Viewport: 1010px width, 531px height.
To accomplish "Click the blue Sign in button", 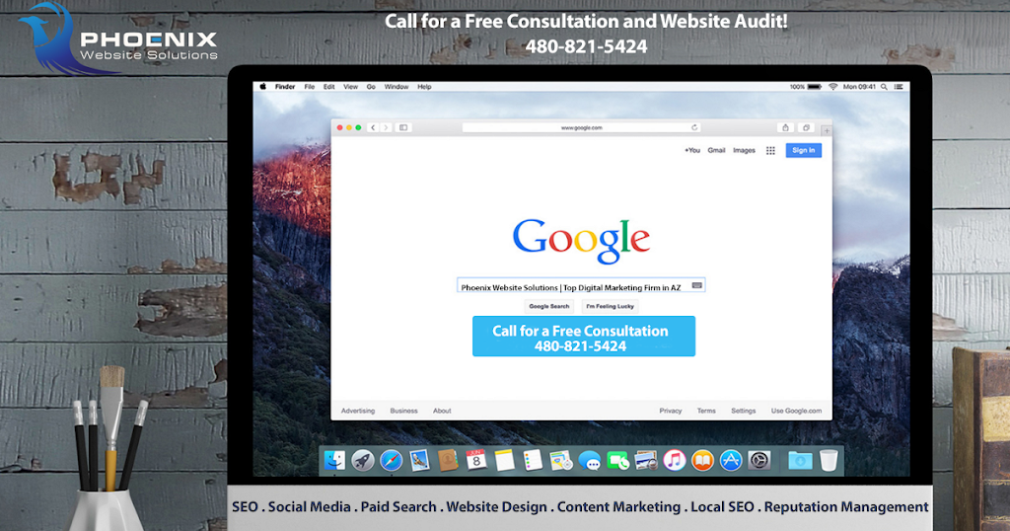I will point(803,150).
